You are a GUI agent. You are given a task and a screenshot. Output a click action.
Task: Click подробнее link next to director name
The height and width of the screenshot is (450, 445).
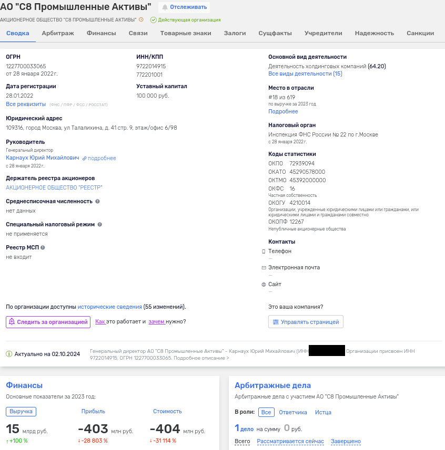click(102, 158)
